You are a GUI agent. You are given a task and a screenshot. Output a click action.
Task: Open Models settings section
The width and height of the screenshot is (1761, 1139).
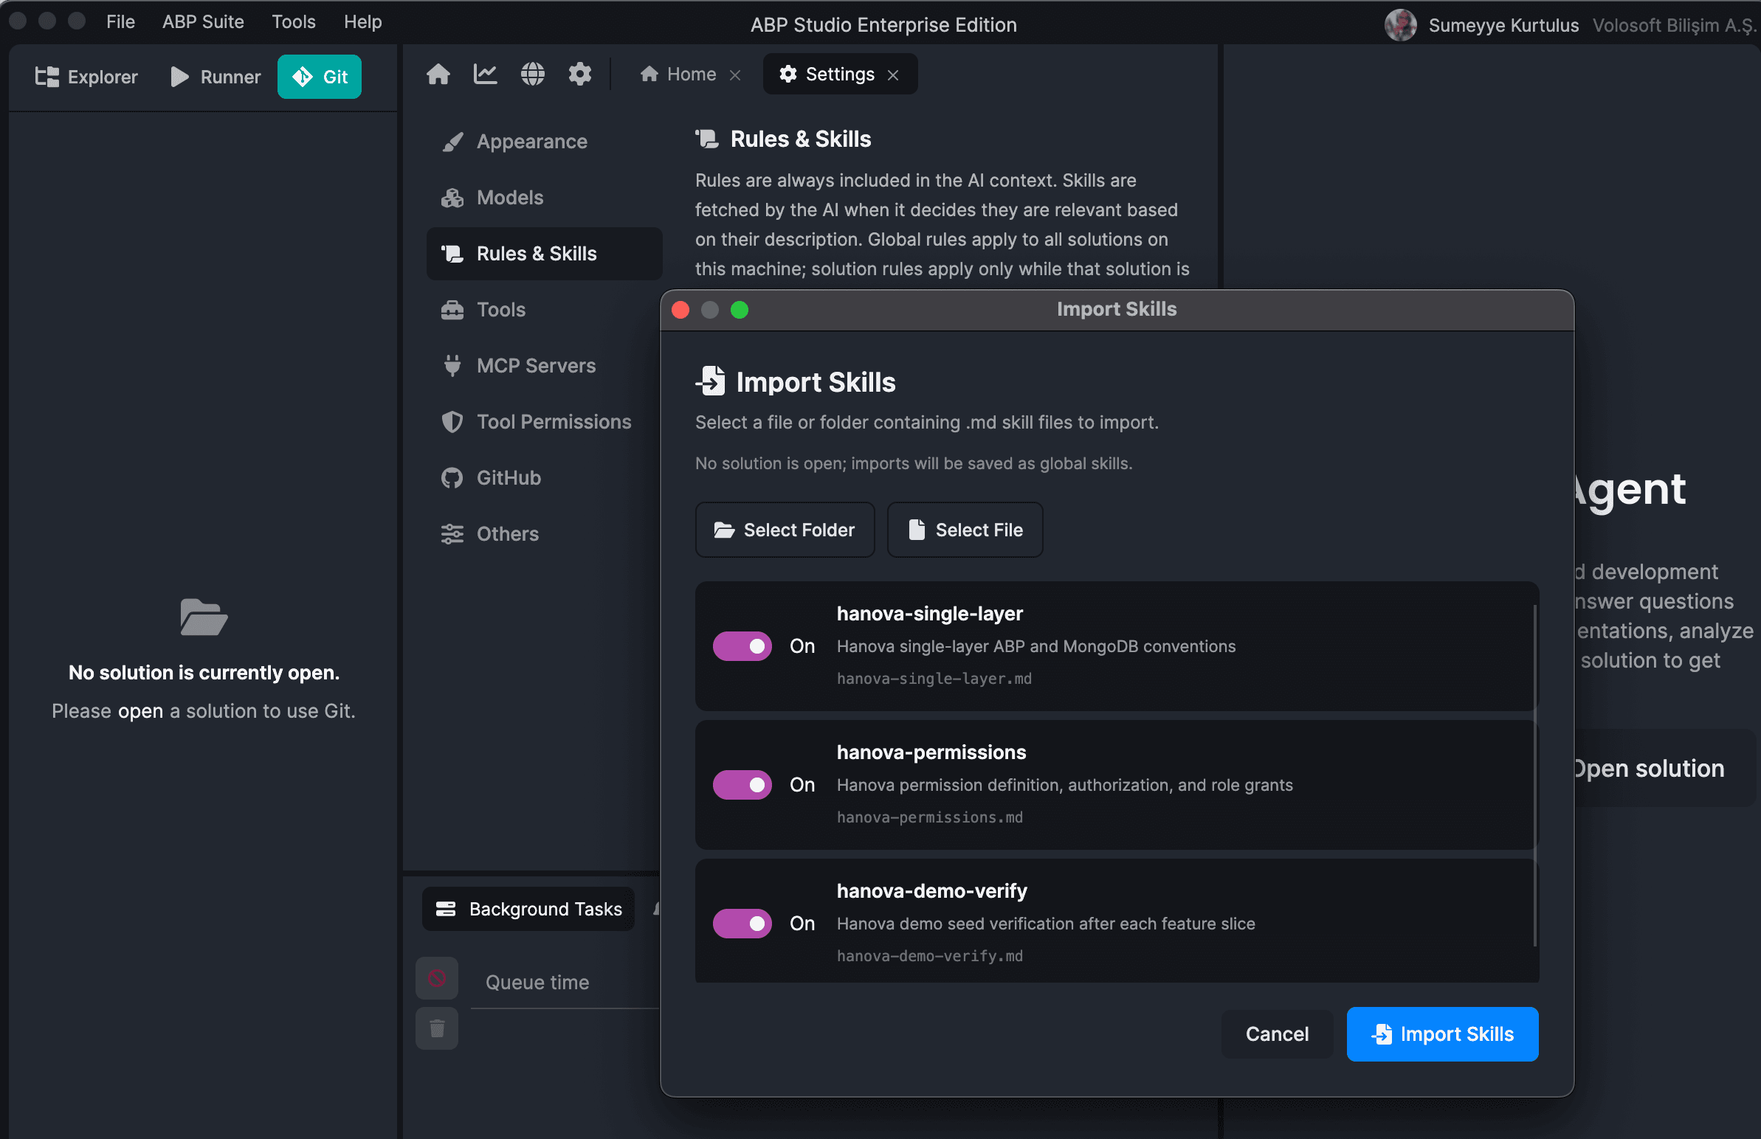pyautogui.click(x=545, y=198)
